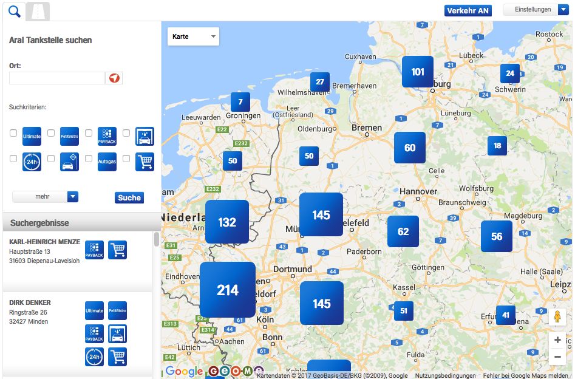Tick the Ultimate fuel checkbox

tap(13, 133)
